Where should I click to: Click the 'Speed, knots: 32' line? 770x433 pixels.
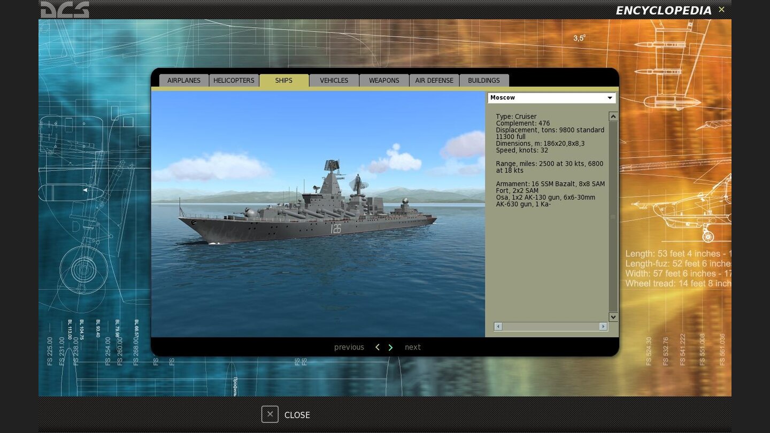click(x=522, y=150)
